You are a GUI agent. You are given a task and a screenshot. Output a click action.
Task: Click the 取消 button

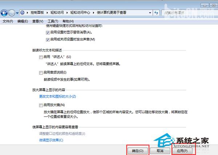160,151
